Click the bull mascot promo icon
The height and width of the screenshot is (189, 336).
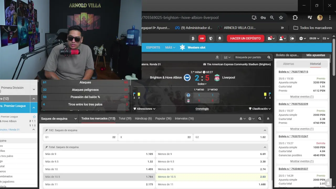click(211, 38)
